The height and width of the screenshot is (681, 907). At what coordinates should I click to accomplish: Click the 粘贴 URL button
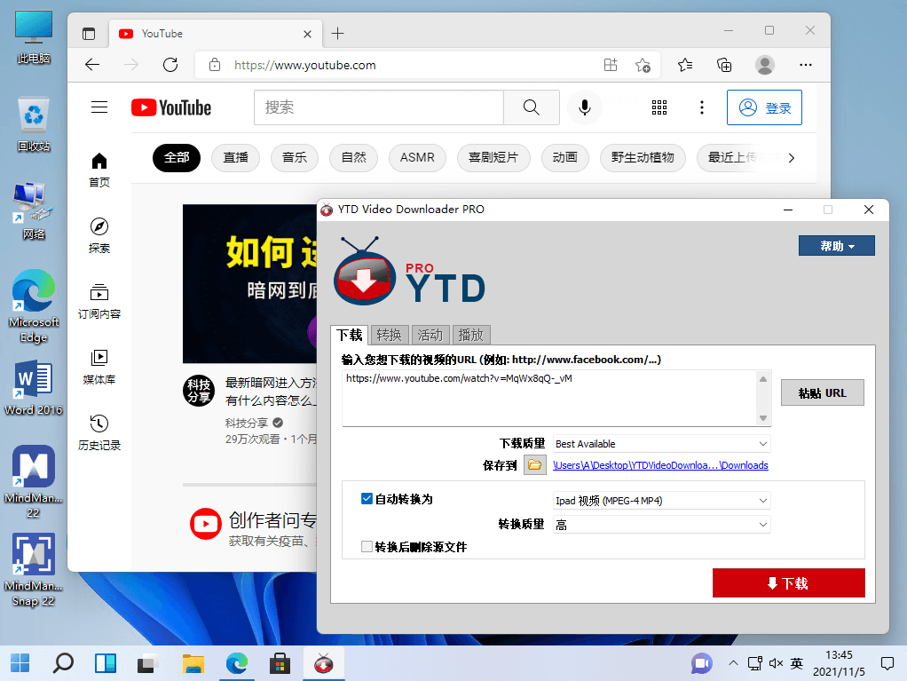(x=823, y=392)
